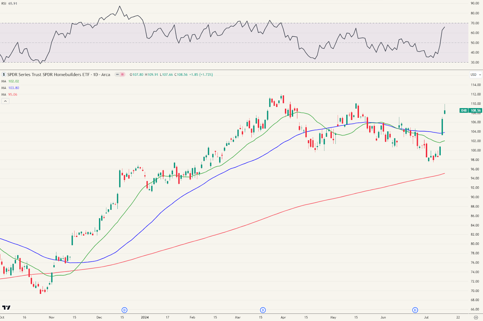
Task: Open chart settings hexagon gear icon
Action: pos(476,317)
